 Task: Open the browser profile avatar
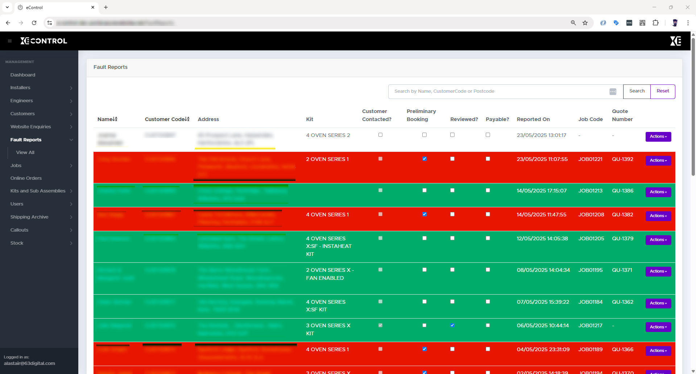(x=675, y=23)
